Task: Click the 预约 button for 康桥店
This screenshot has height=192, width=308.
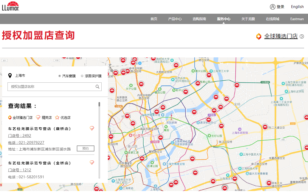Action: click(85, 148)
